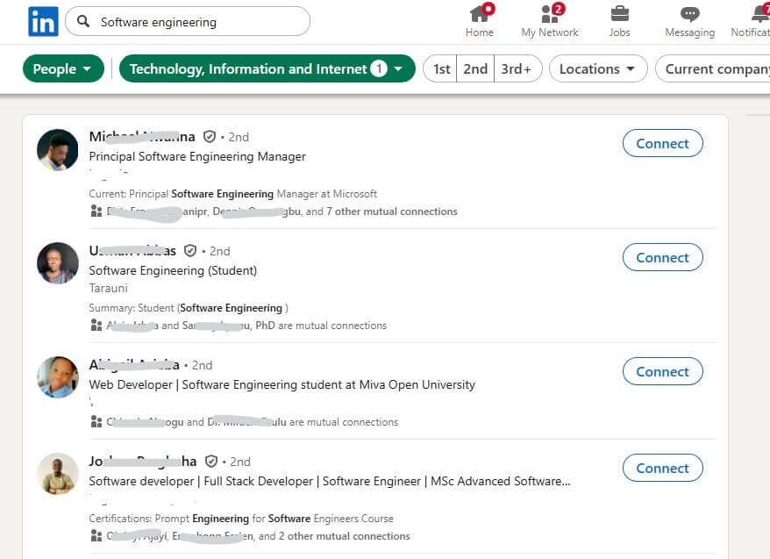Open the name link of the Web Developer result
The image size is (770, 559).
133,365
